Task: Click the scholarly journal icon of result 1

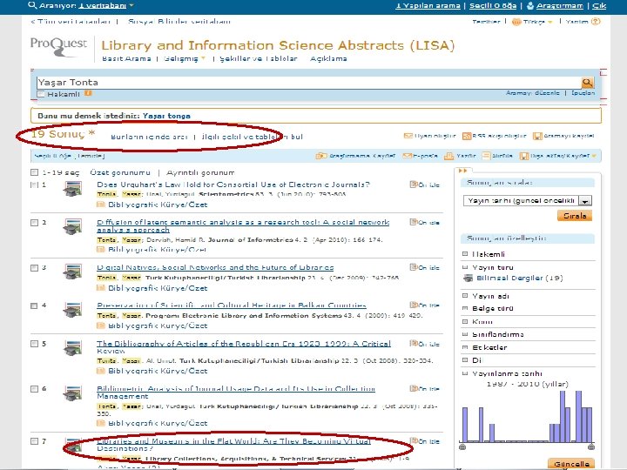Action: [x=72, y=188]
